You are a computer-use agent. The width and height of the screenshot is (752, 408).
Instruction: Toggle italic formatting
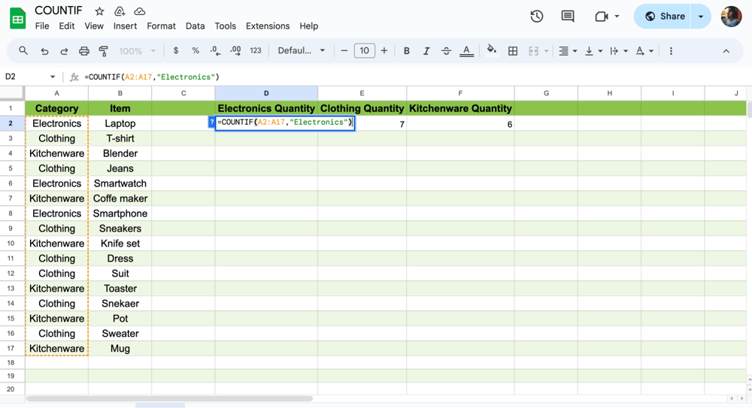426,51
